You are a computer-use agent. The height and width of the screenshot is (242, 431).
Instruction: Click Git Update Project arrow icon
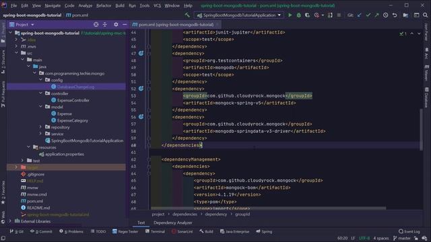(x=359, y=15)
